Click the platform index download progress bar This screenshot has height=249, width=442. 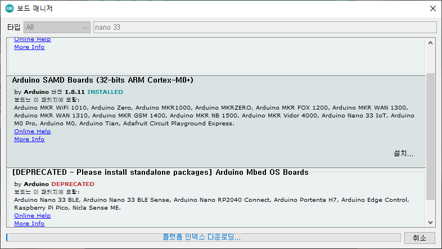click(x=203, y=237)
